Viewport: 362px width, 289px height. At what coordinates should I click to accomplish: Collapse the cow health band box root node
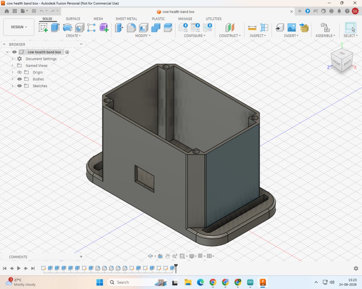click(x=7, y=52)
